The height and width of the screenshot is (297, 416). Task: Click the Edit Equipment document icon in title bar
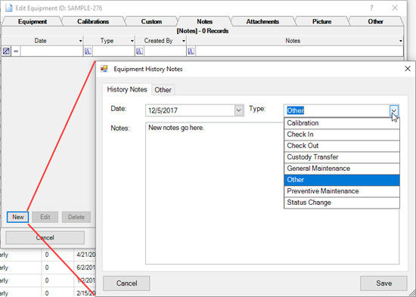point(9,8)
